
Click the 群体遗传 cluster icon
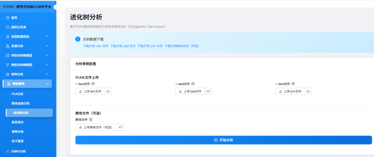(9, 84)
